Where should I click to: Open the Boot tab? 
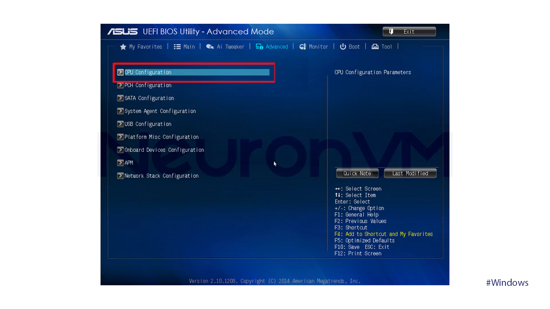pyautogui.click(x=350, y=47)
